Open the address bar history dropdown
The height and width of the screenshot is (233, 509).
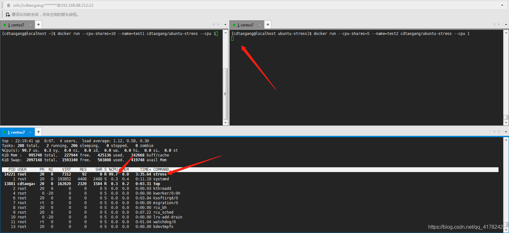[502, 5]
